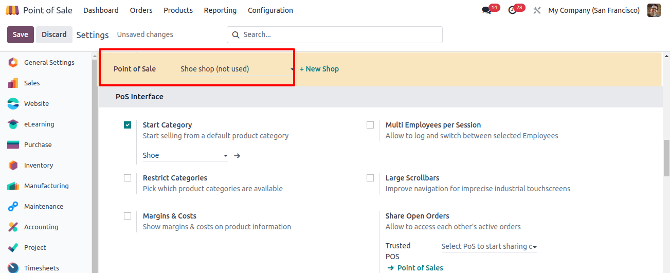The image size is (670, 273).
Task: Open company switcher My Company (San Francisco)
Action: click(594, 10)
